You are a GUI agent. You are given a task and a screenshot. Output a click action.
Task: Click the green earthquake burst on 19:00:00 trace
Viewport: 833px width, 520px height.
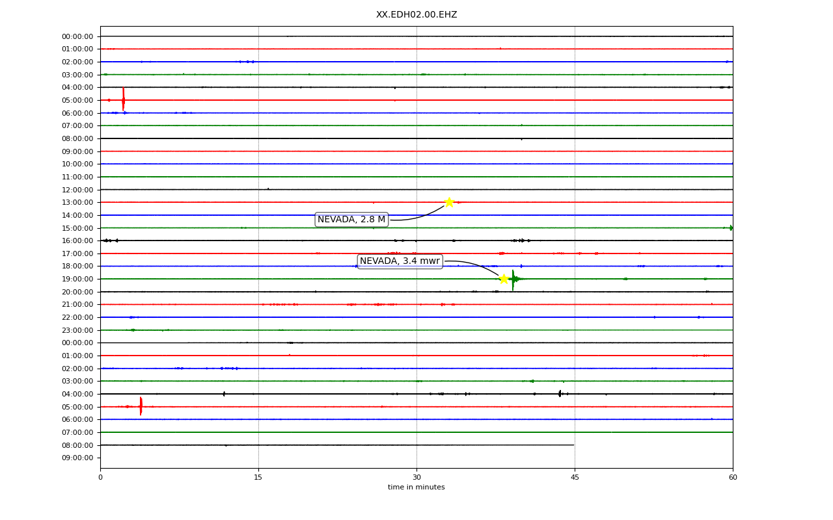click(513, 279)
